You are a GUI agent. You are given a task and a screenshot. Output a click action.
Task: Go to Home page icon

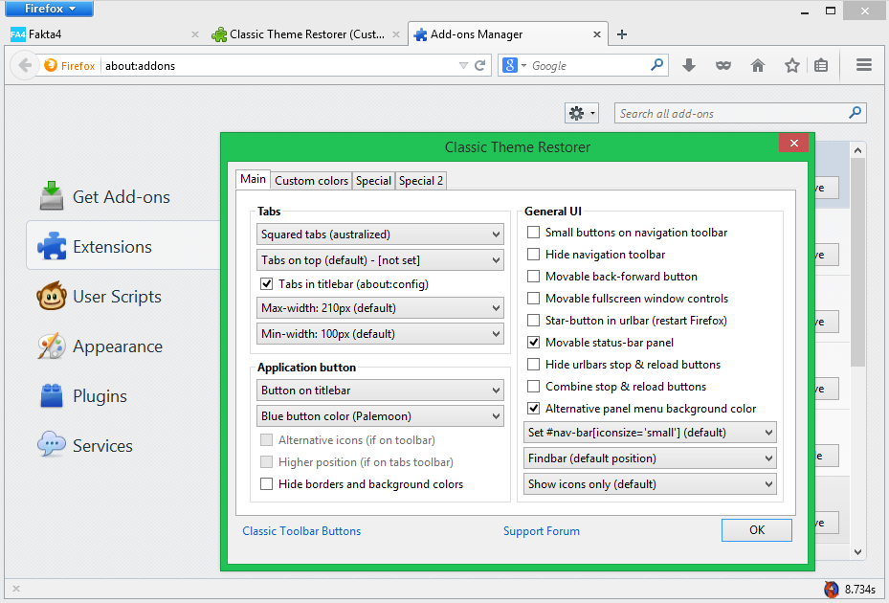[758, 65]
